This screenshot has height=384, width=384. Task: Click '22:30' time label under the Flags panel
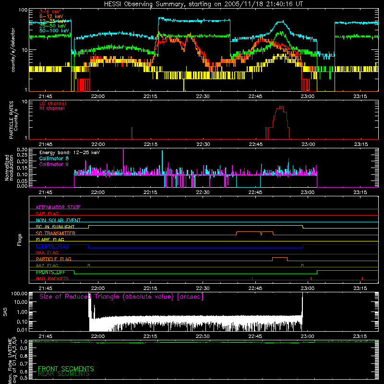(x=203, y=288)
